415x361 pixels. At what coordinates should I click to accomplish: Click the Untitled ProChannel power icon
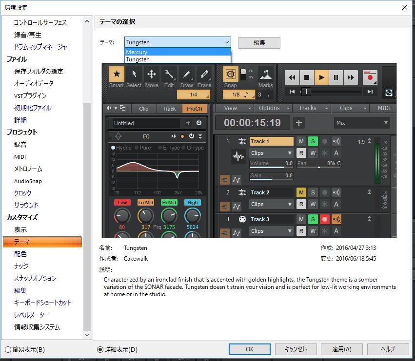[x=199, y=123]
